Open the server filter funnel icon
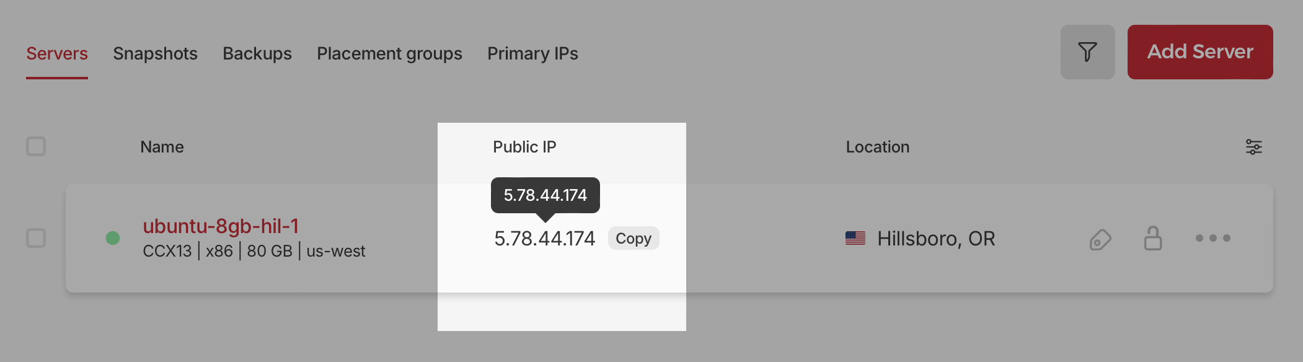 pyautogui.click(x=1087, y=52)
